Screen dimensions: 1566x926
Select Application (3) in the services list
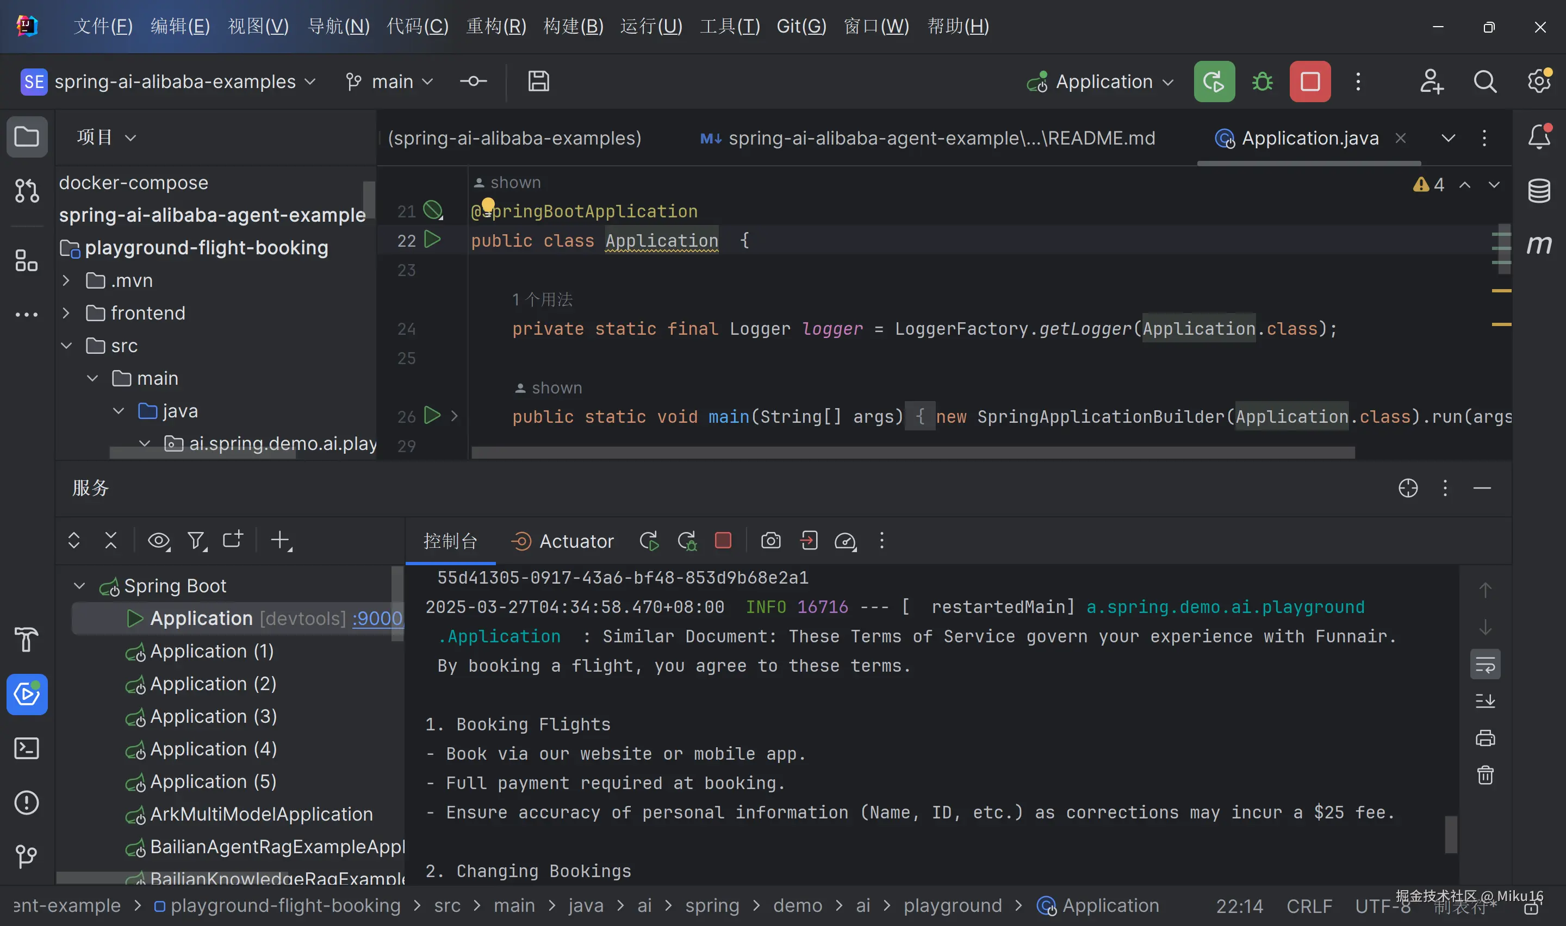click(x=213, y=716)
